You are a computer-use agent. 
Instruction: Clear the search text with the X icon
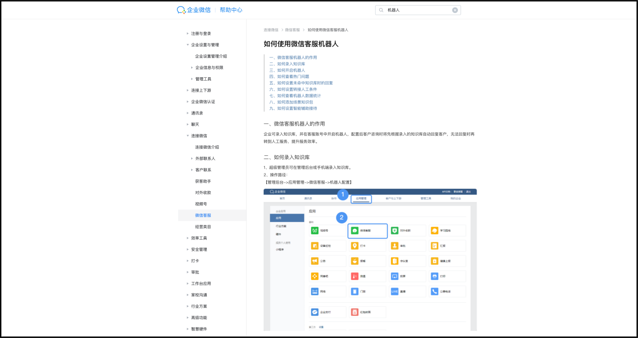tap(455, 10)
